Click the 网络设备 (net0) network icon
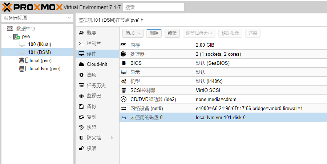Viewport: 327px width, 164px height. coord(124,108)
